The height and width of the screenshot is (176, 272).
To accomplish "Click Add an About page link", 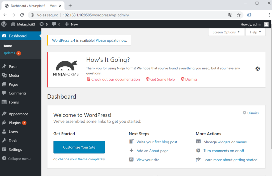I will point(152,151).
